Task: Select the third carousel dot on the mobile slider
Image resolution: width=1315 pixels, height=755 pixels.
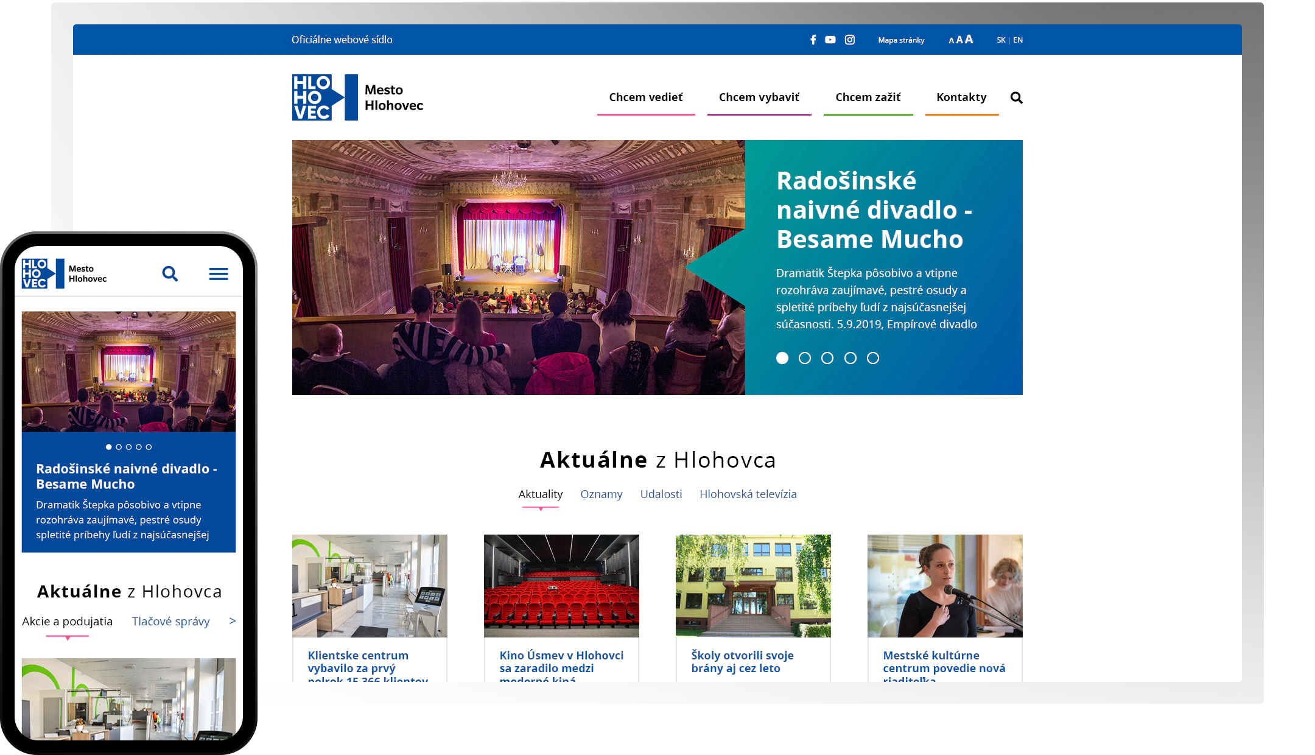Action: 129,446
